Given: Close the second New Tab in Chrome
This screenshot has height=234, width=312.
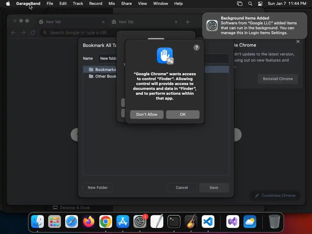Looking at the screenshot, I should click(176, 22).
